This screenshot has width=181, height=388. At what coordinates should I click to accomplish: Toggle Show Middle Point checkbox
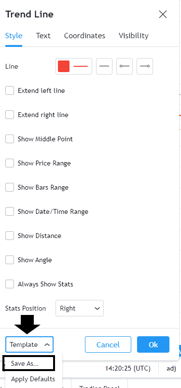[10, 139]
